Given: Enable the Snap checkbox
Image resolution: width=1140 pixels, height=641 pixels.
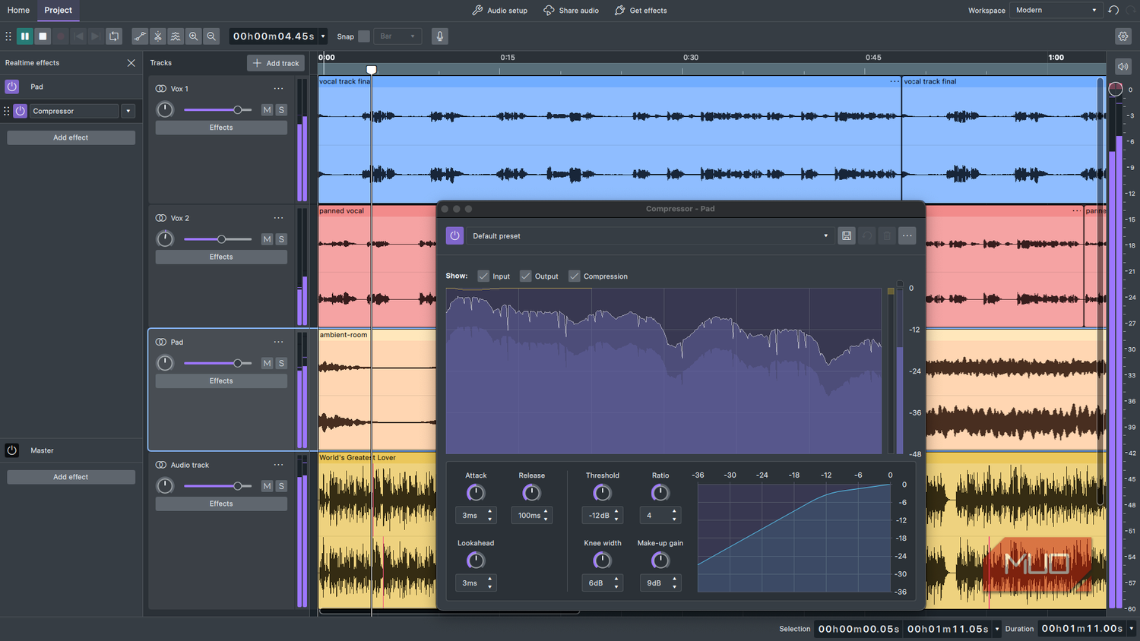Looking at the screenshot, I should click(364, 36).
